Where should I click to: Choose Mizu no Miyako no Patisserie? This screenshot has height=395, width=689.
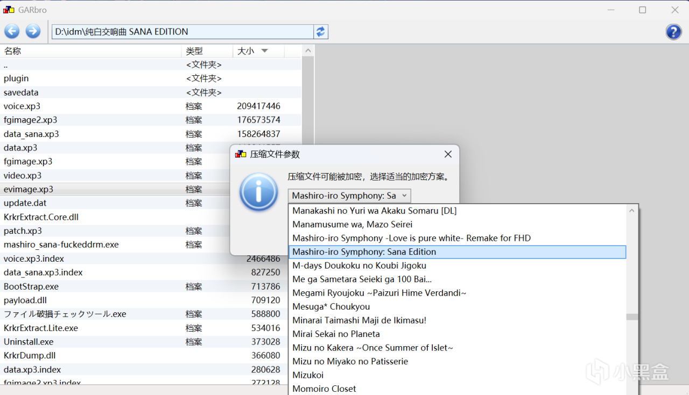(458, 361)
